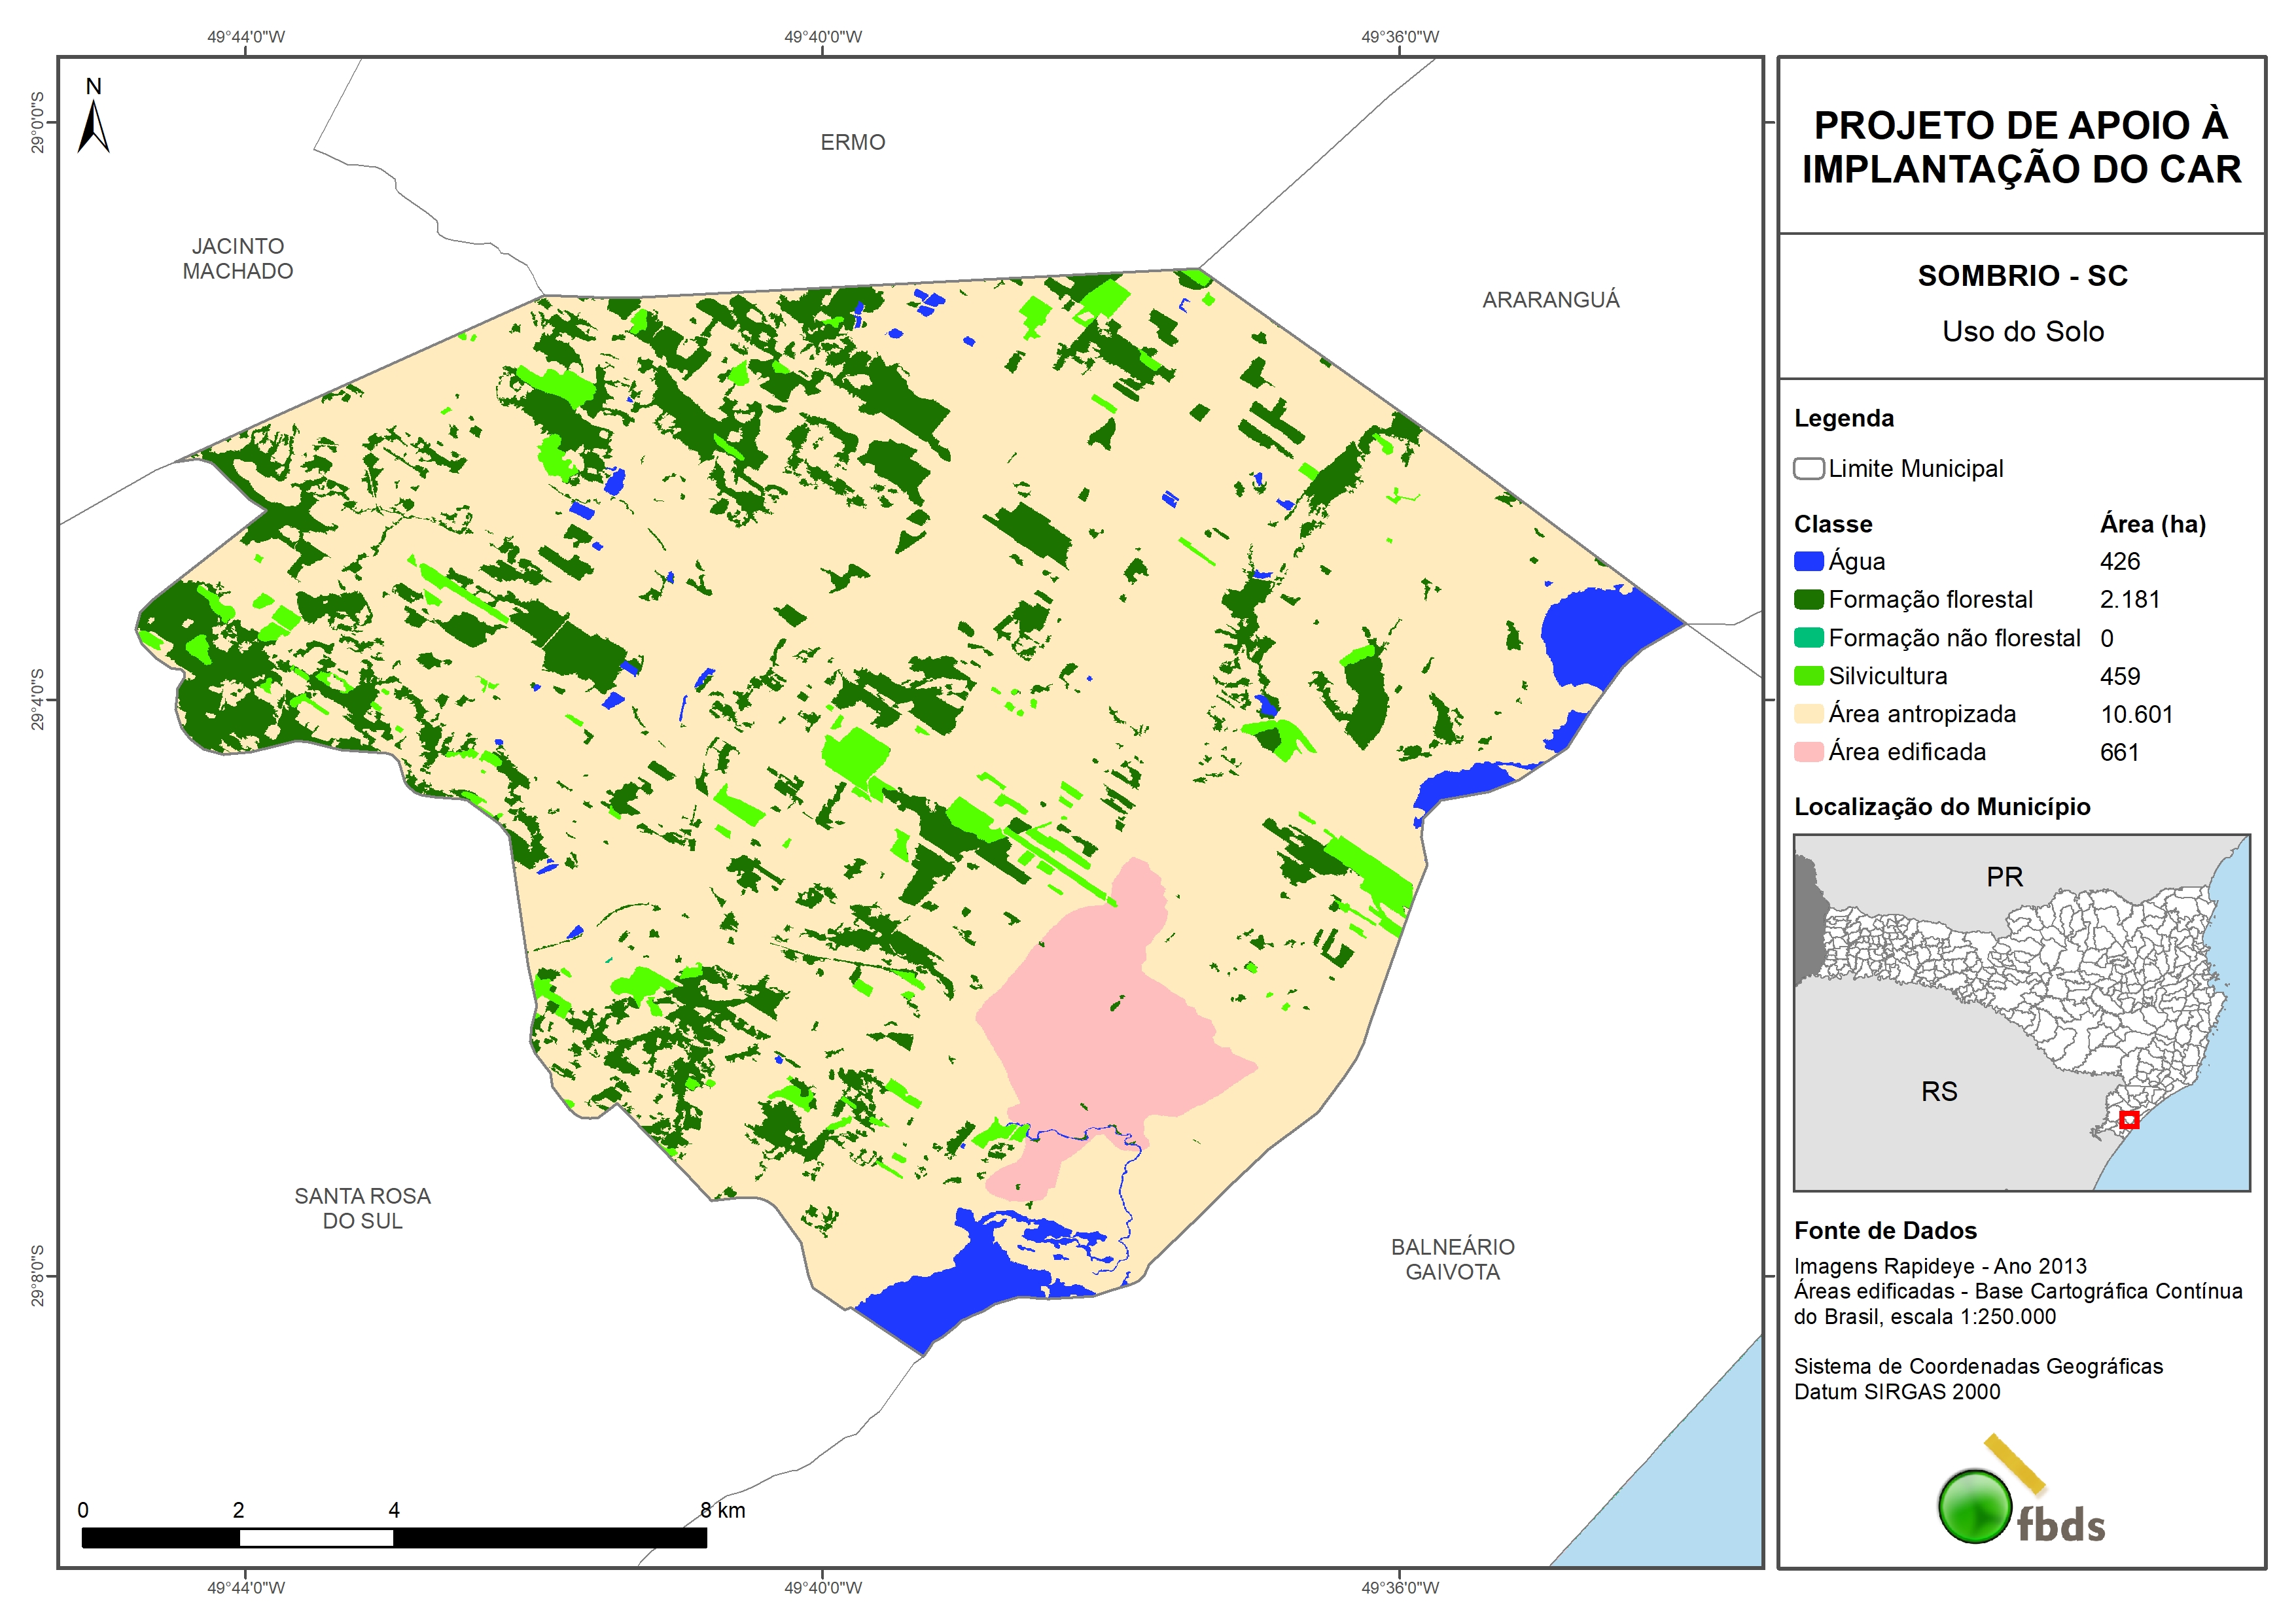Click the ARARANGUÁ municipality label
The image size is (2296, 1623).
1550,300
